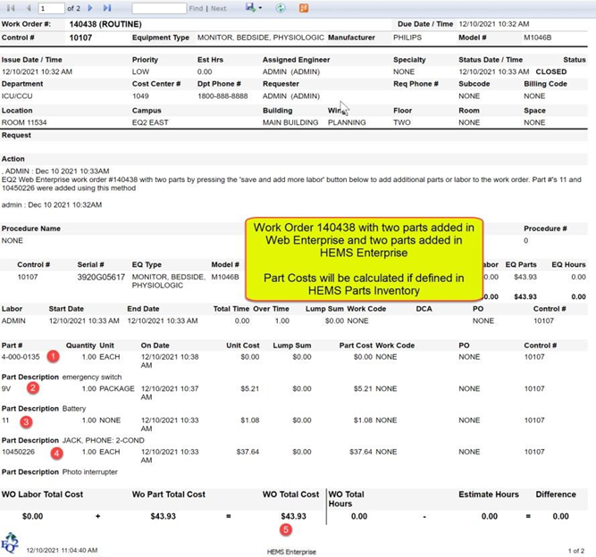Click red marker number 2

click(x=33, y=388)
